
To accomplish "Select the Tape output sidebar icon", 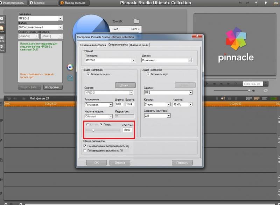I will [x=2, y=38].
